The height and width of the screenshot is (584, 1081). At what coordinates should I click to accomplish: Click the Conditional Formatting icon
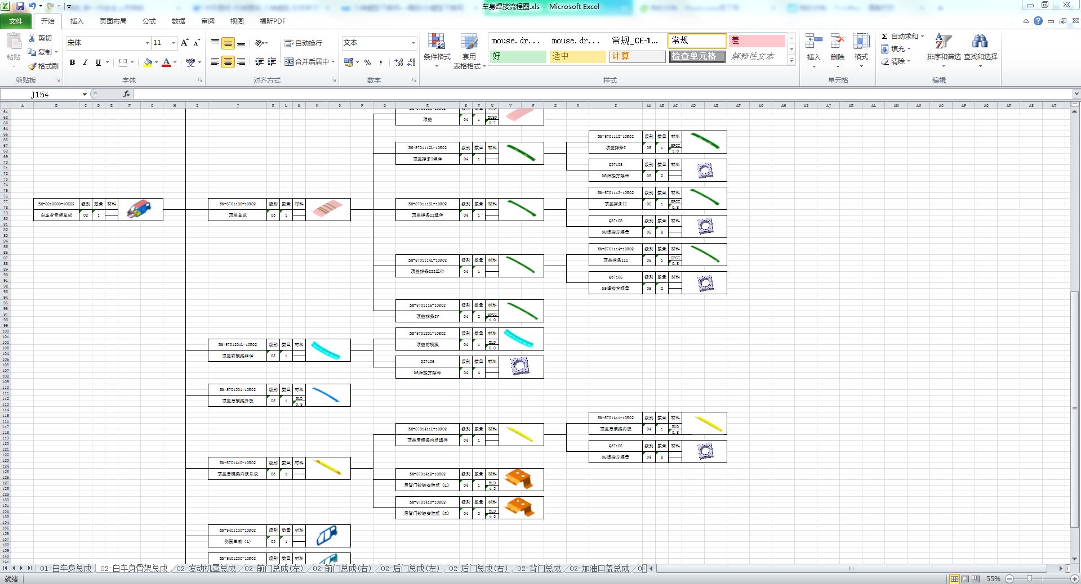437,42
